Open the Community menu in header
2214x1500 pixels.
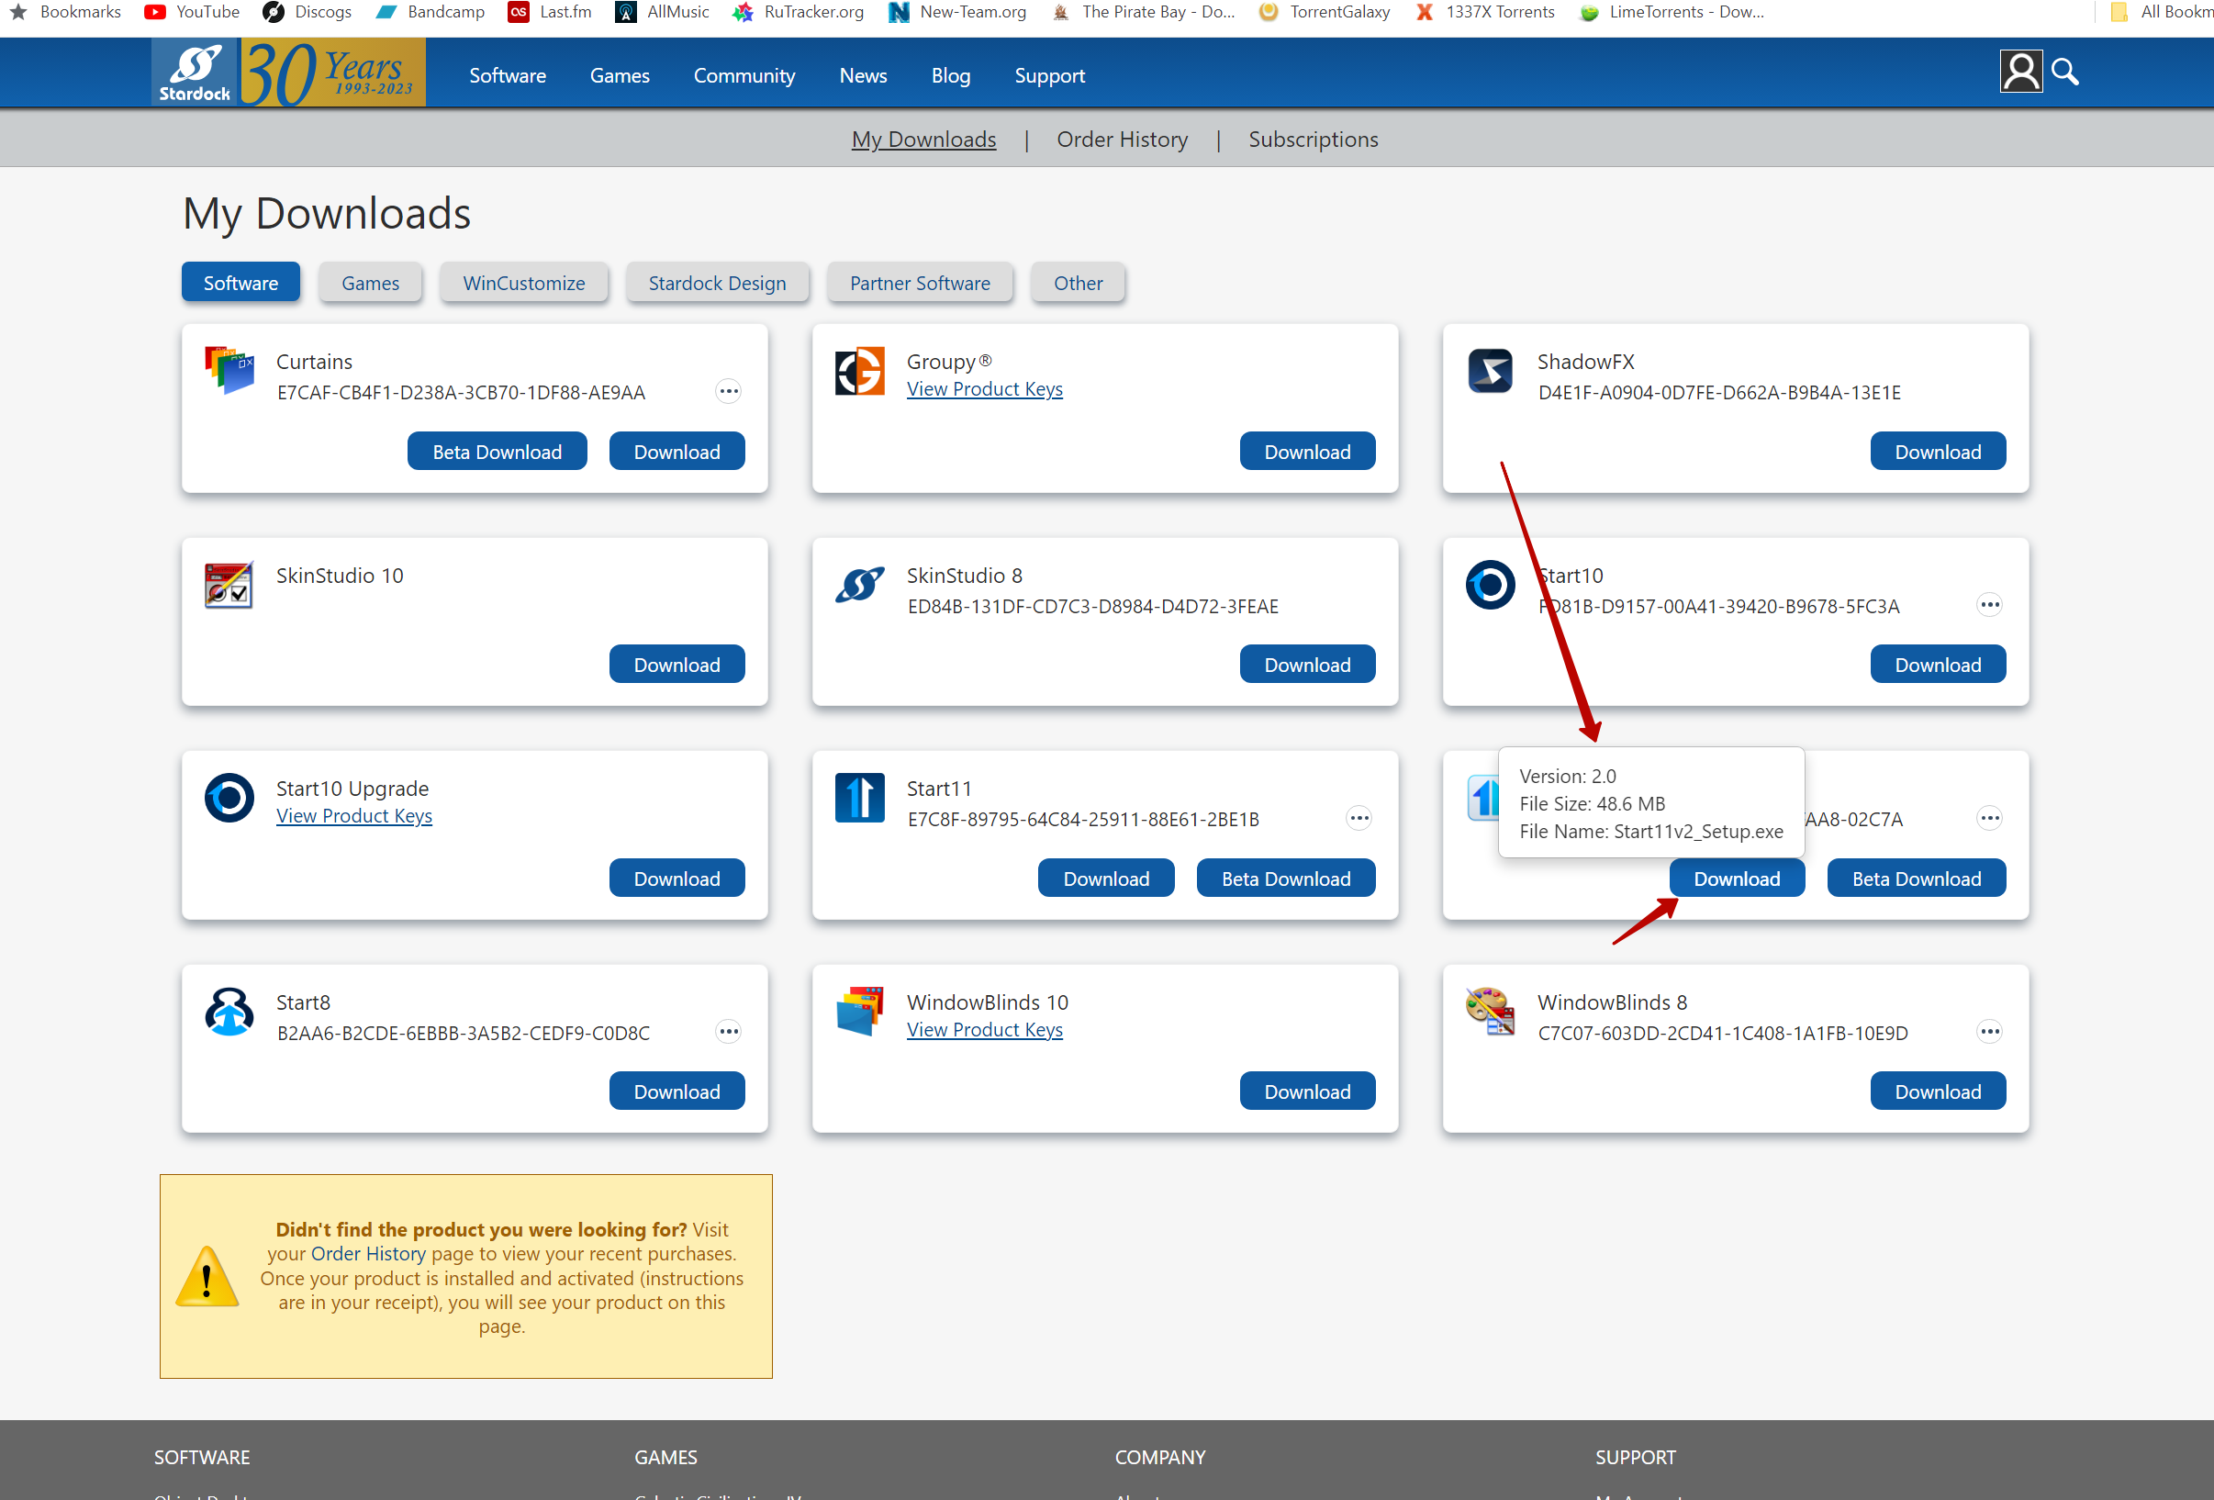coord(744,75)
